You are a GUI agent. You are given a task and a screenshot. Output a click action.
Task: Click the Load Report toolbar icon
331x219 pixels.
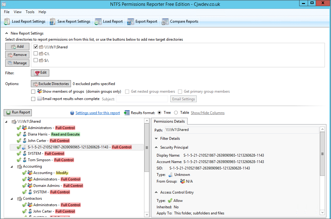[x=98, y=21]
